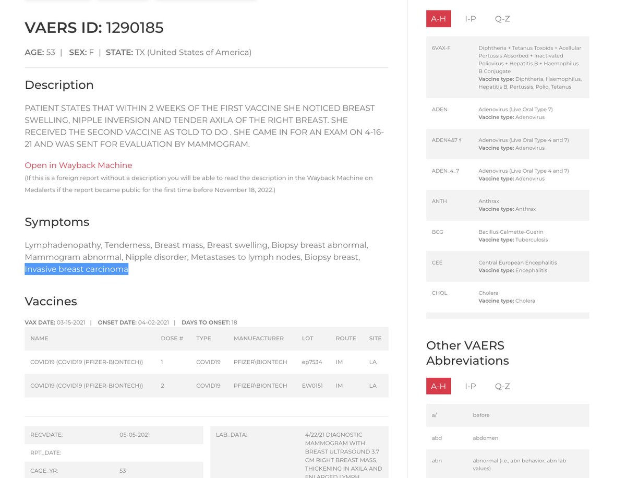Open the Wayback Machine link

78,165
